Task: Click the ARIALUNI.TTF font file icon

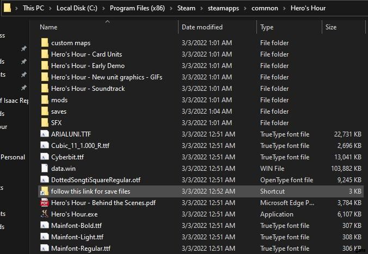Action: 45,134
